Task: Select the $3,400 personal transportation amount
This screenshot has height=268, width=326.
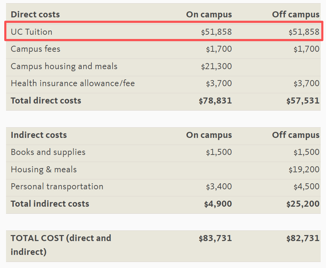Action: click(219, 187)
